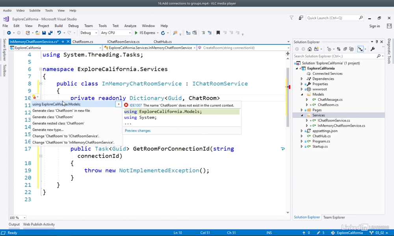394x236 pixels.
Task: Click the Open File folder icon
Action: 37,33
